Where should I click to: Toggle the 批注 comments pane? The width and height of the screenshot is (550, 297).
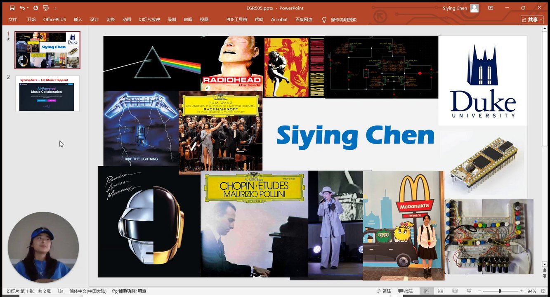[405, 291]
